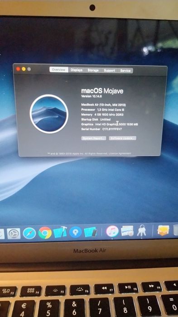The image size is (178, 317).
Task: Open iTunes from the Dock
Action: [112, 231]
